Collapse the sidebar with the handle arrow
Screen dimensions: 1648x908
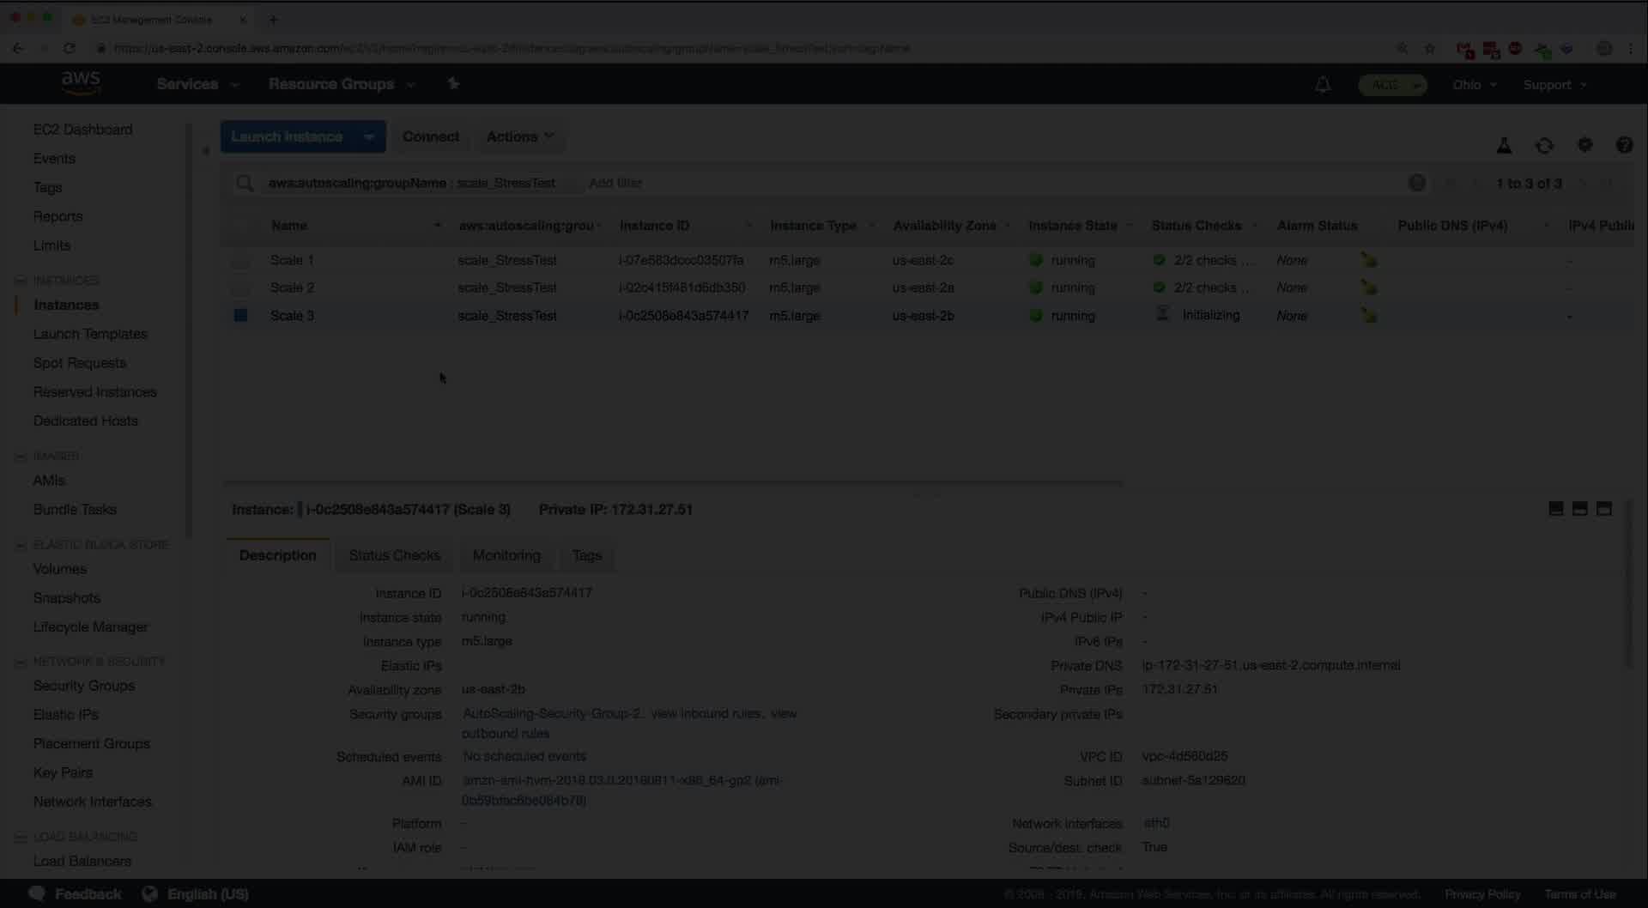tap(206, 151)
